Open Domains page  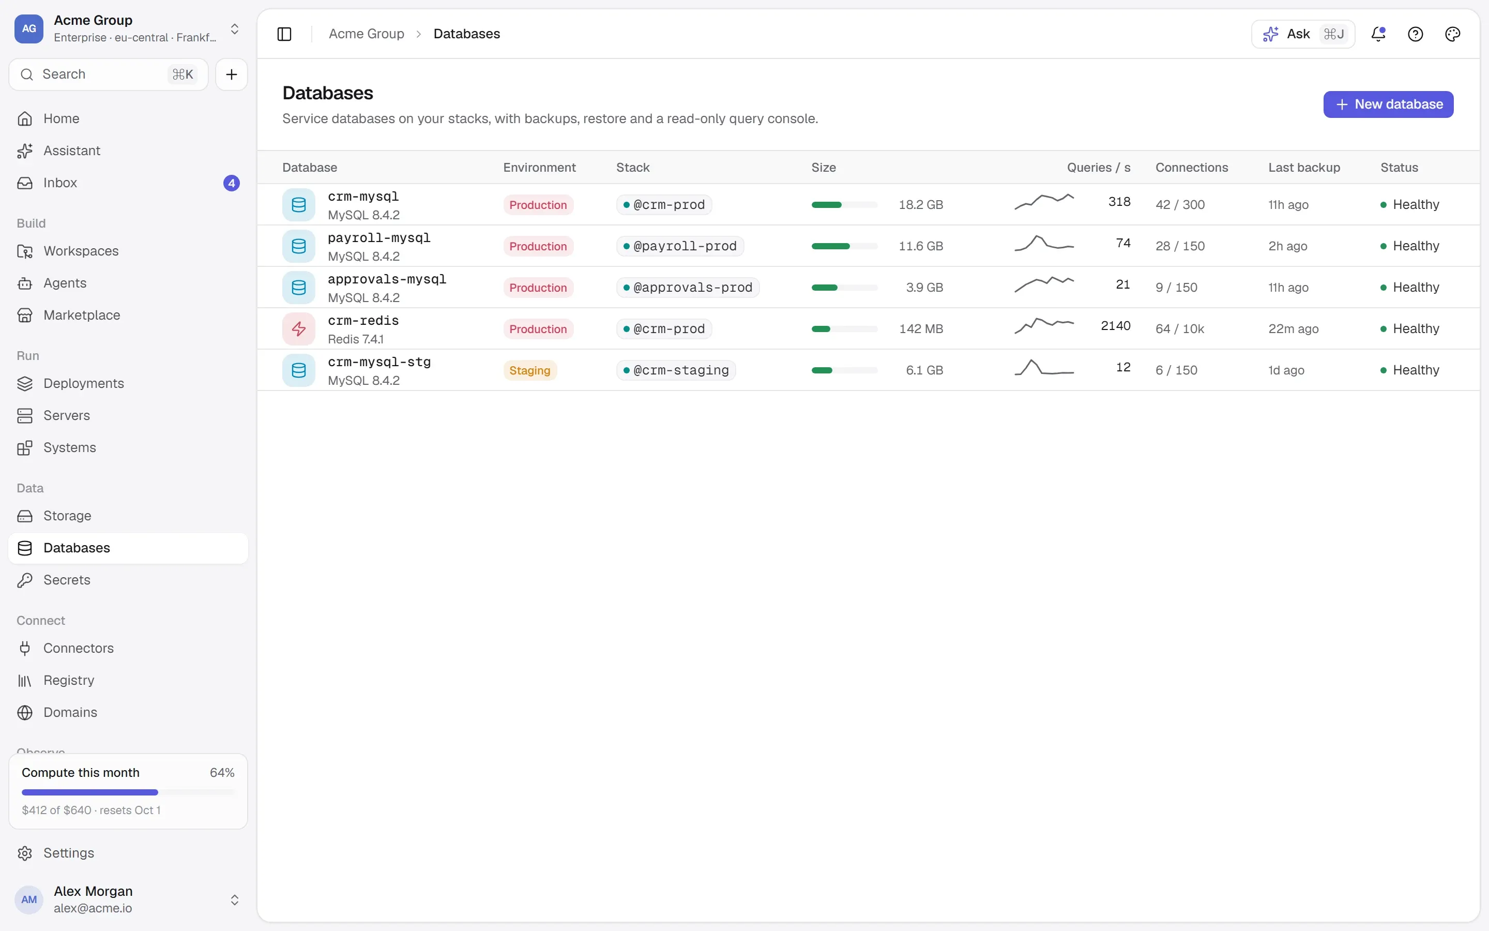(128, 712)
